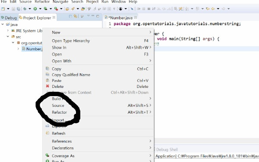Toggle Skip All Breakpoints
Screen dimensions: 259x162
point(132,9)
